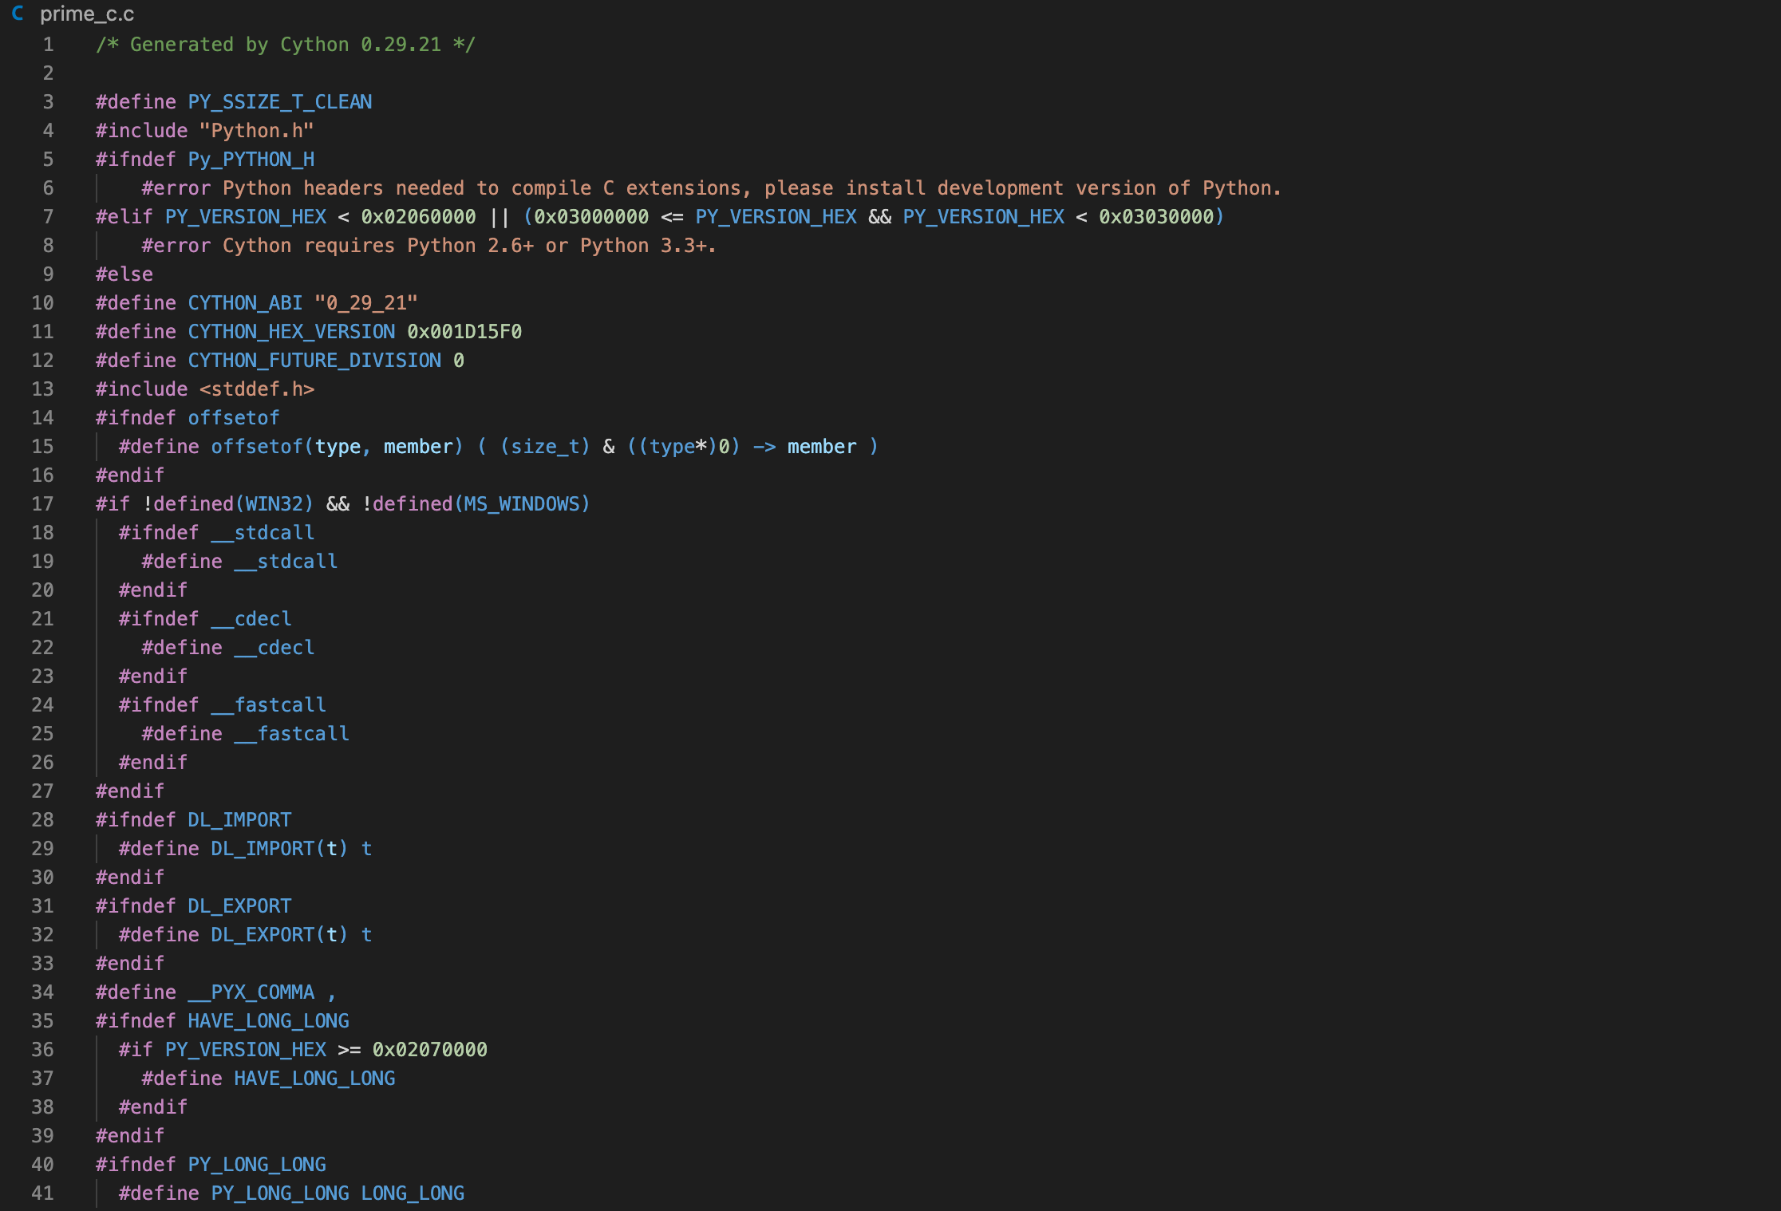Screen dimensions: 1781x1211
Task: Click the CYTHON_HEX_VERSION macro name
Action: pos(291,332)
